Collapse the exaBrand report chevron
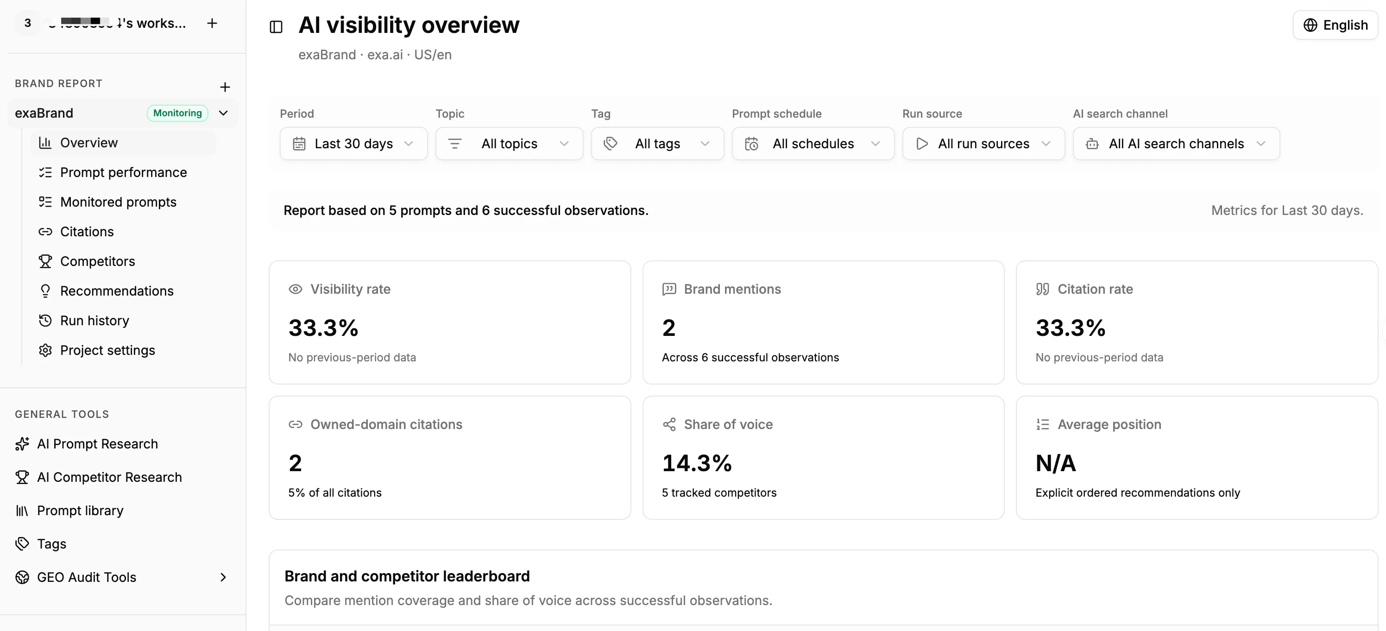This screenshot has height=631, width=1386. (x=223, y=113)
